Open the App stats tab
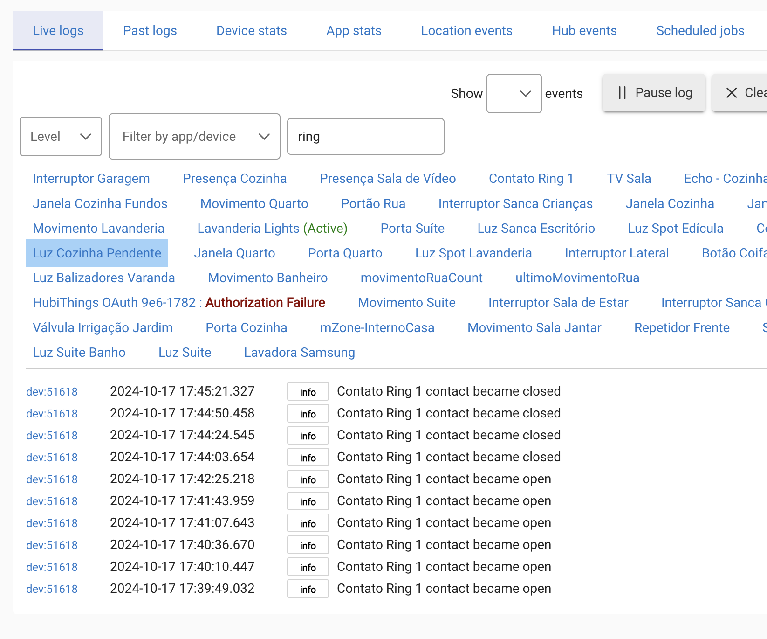The image size is (767, 639). coord(354,31)
